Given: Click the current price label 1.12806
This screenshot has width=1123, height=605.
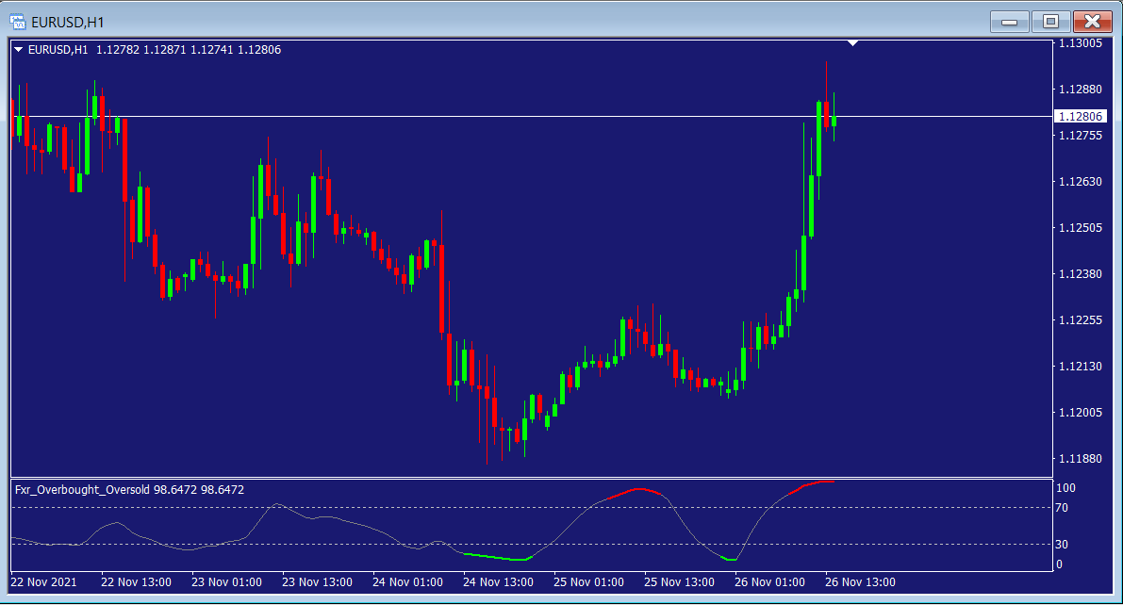Looking at the screenshot, I should 1080,117.
